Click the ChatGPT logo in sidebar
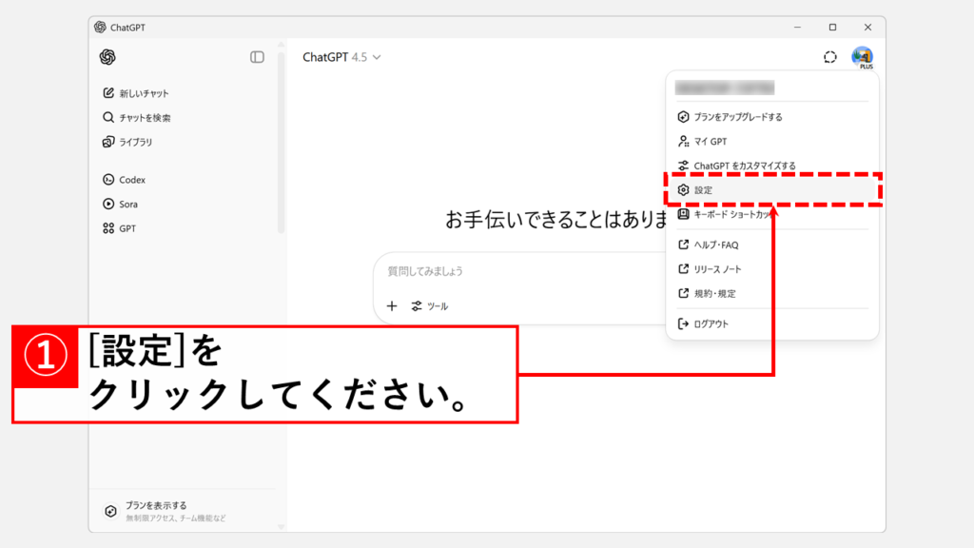The width and height of the screenshot is (974, 548). (107, 57)
